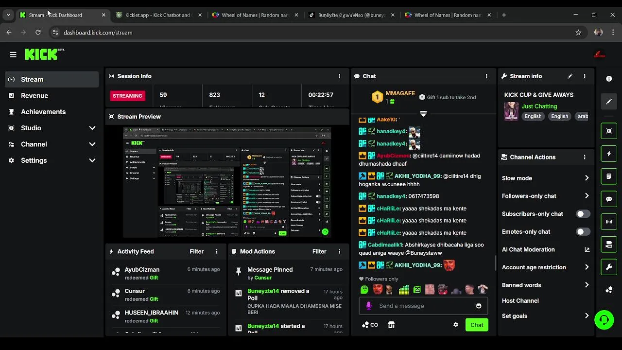Insert the green ghost emote
The height and width of the screenshot is (350, 622).
(364, 290)
